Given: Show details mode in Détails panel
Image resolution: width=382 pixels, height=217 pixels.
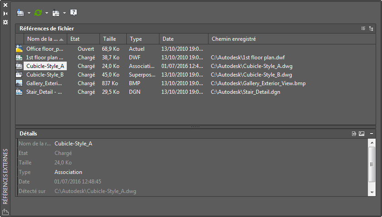Looking at the screenshot, I should (354, 134).
